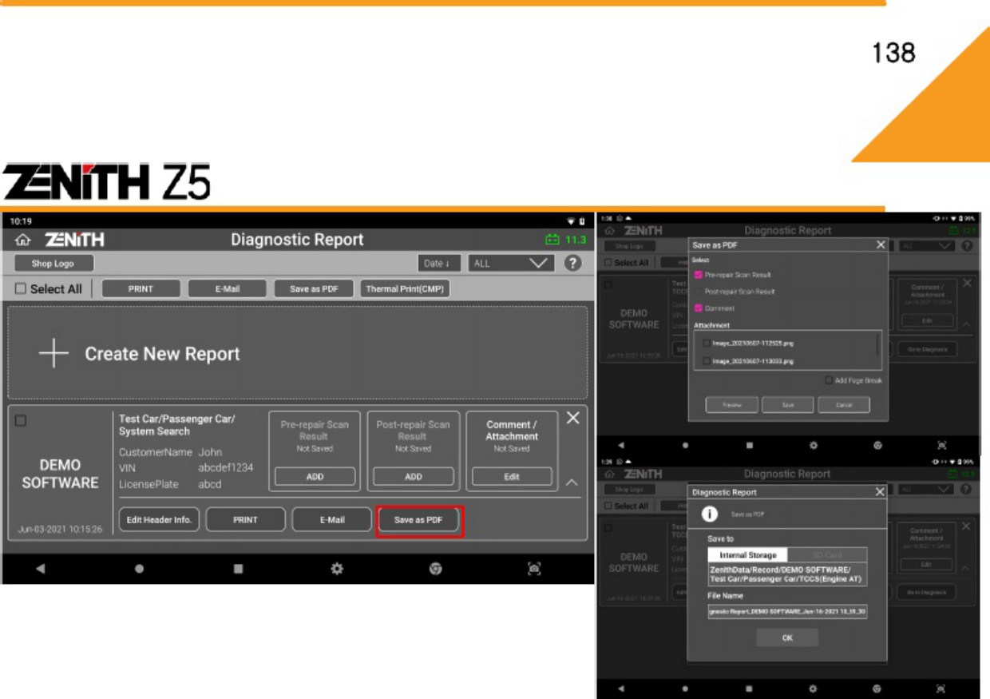This screenshot has height=699, width=990.
Task: Close the Diagnostic Report Save to dialog
Action: click(880, 492)
